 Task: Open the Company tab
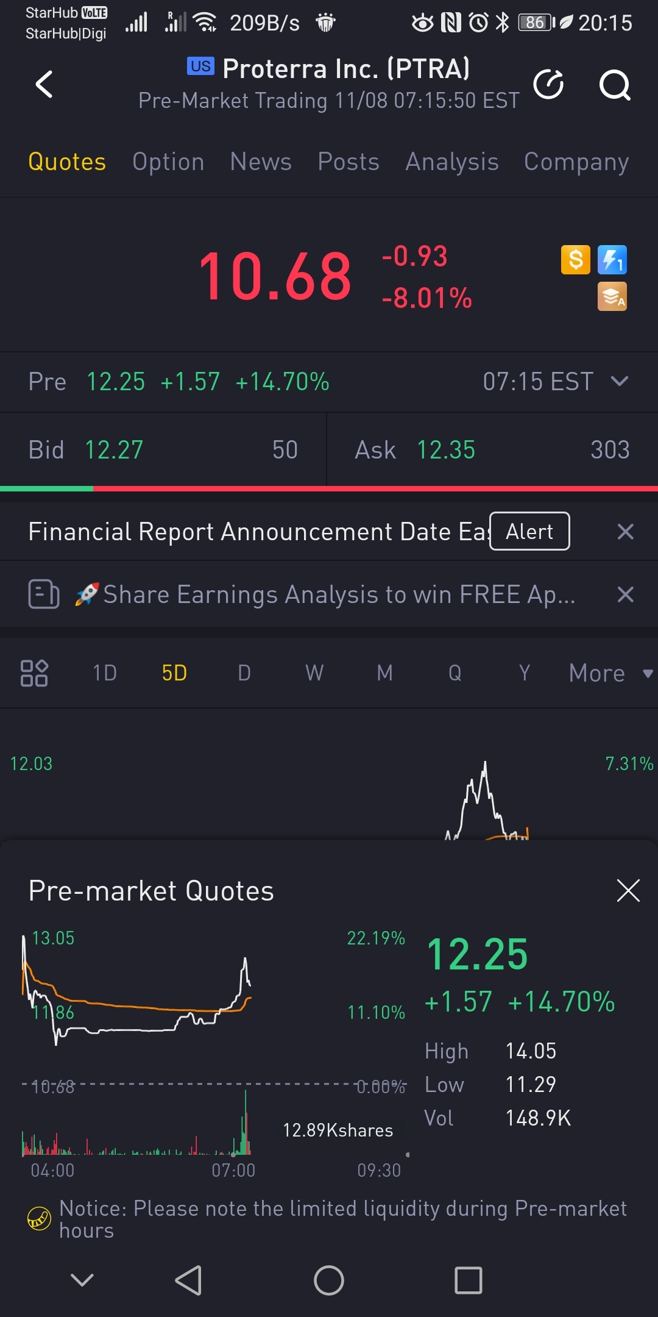coord(576,162)
